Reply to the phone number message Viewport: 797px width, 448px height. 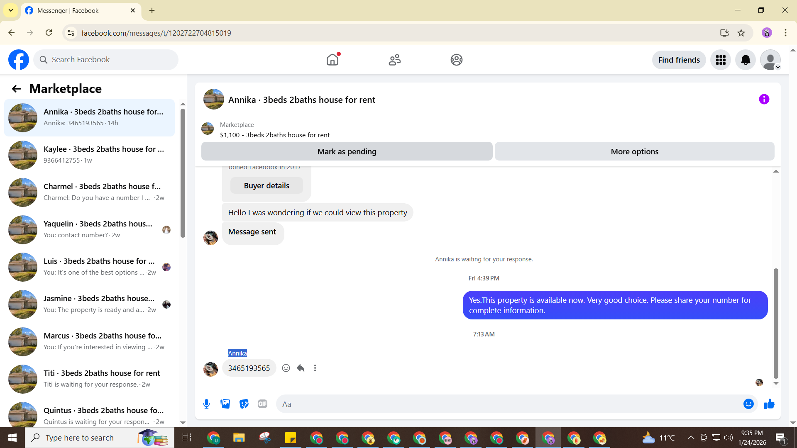(301, 368)
